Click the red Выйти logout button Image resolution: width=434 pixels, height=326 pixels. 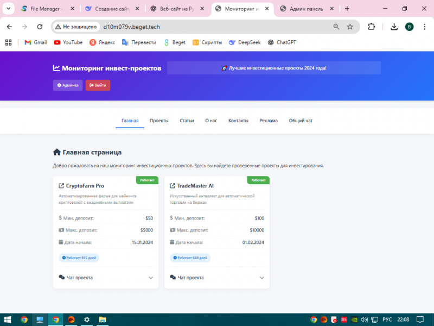(98, 85)
